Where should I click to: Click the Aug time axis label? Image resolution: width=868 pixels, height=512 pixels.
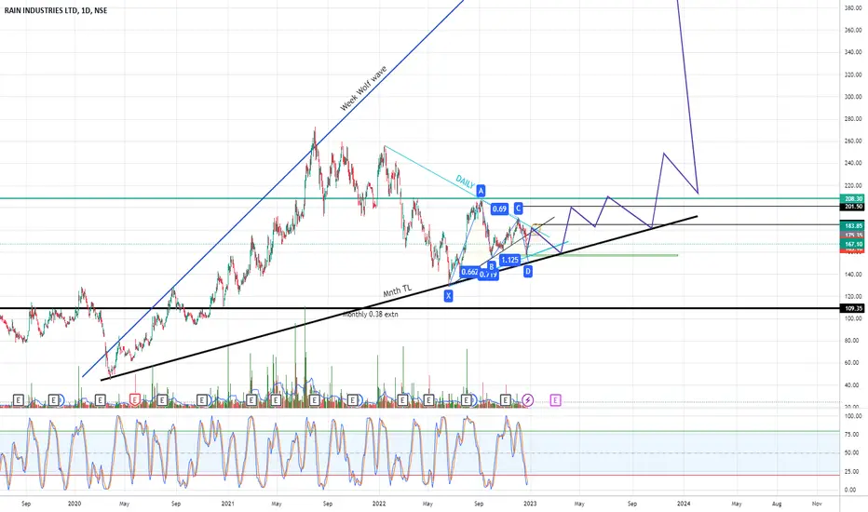[777, 504]
